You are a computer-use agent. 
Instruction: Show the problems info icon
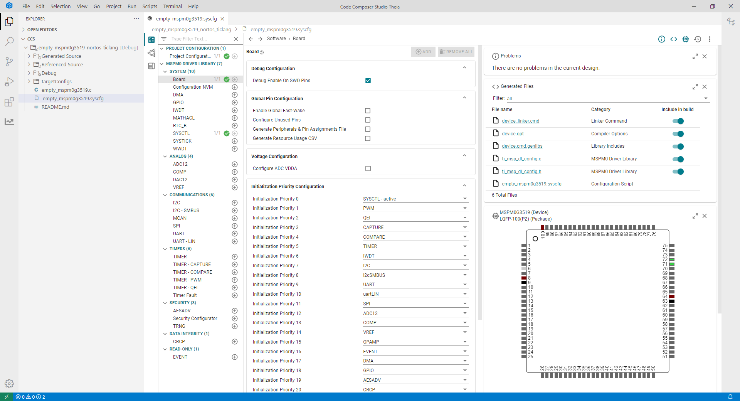point(662,39)
